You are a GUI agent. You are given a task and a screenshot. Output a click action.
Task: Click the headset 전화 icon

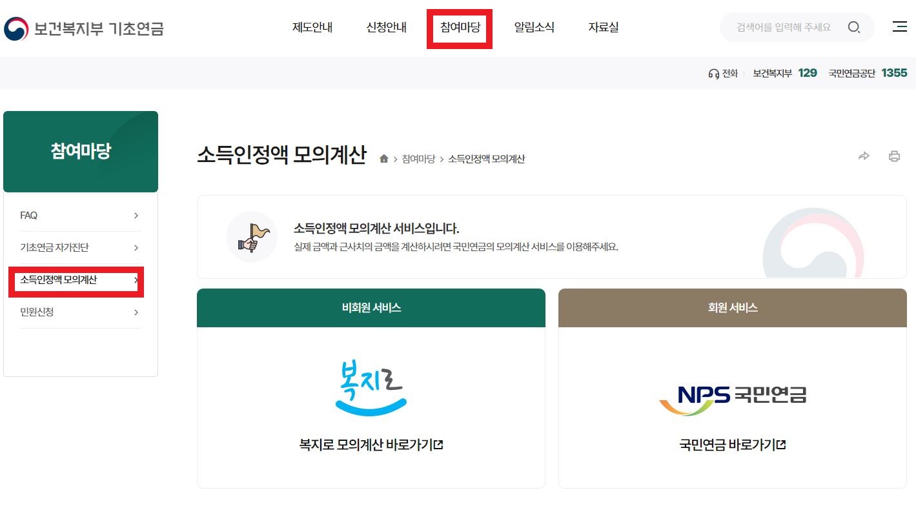[713, 74]
